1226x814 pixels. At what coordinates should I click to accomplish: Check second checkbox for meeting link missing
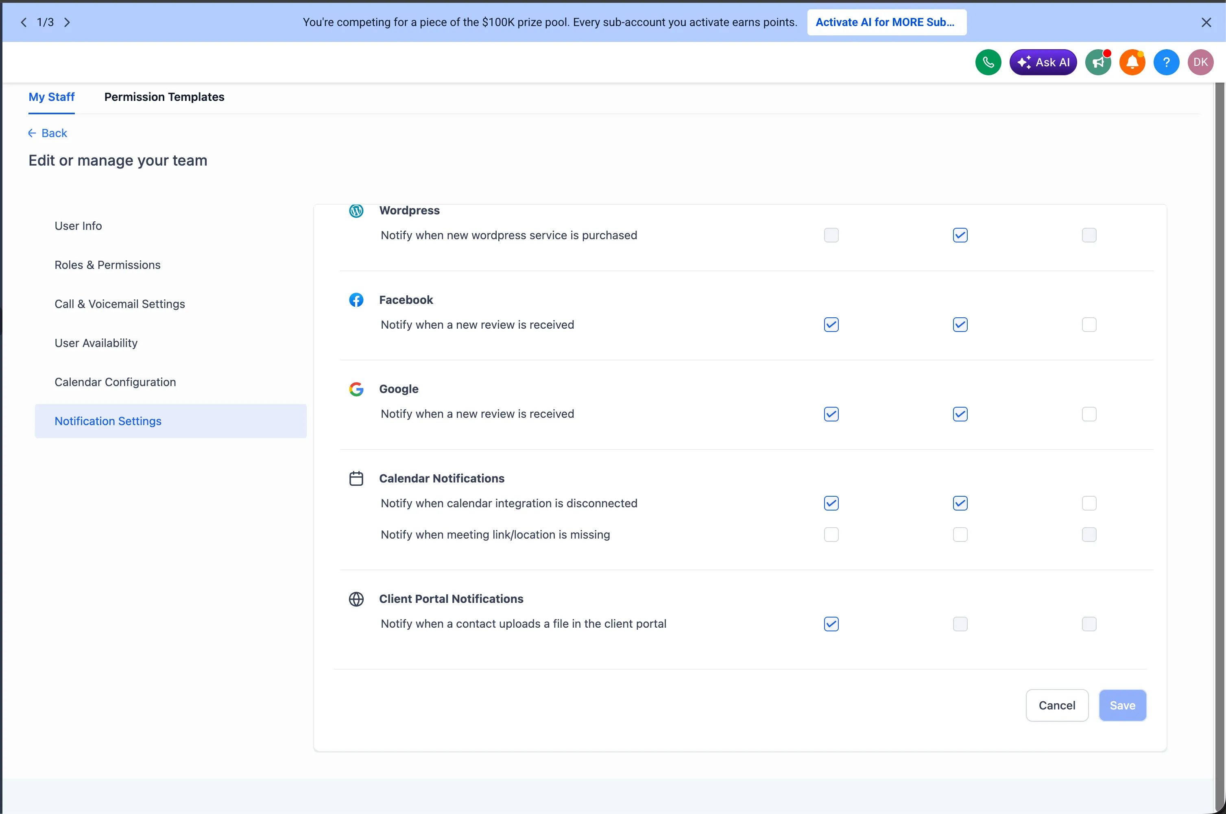pos(960,535)
